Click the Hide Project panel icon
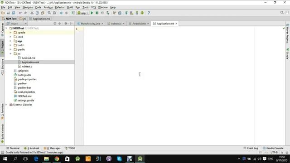 pos(72,24)
